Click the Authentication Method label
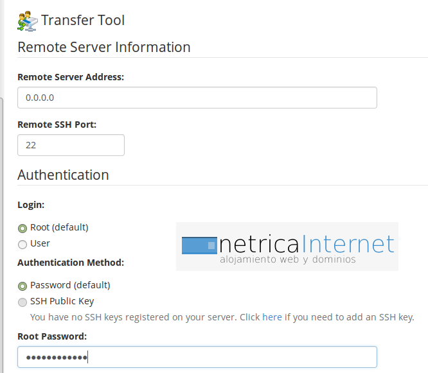 71,263
